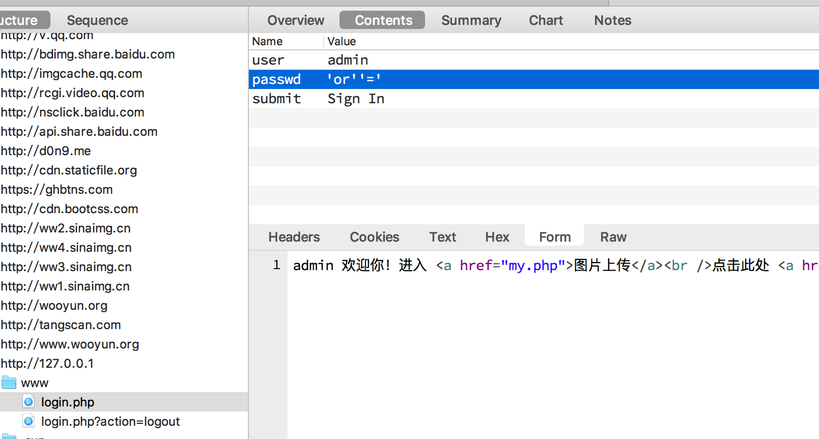
Task: Click the login.php?action=logout file icon
Action: click(x=29, y=421)
